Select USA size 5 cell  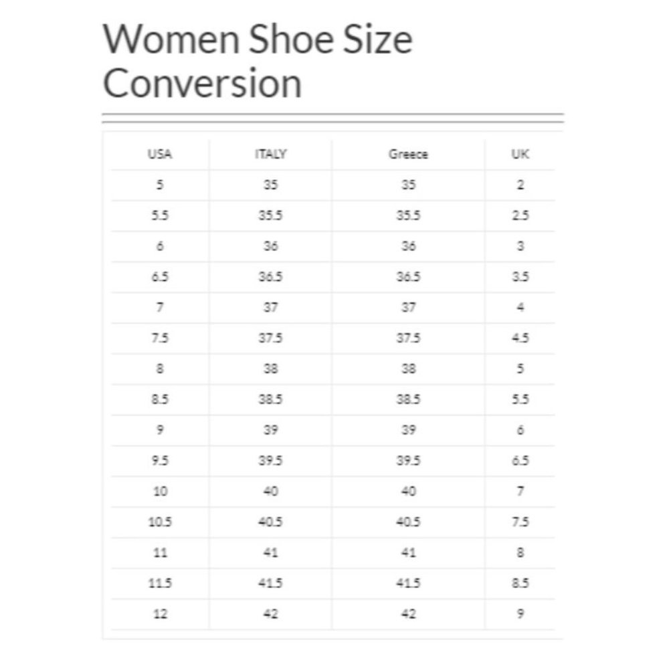tap(160, 185)
